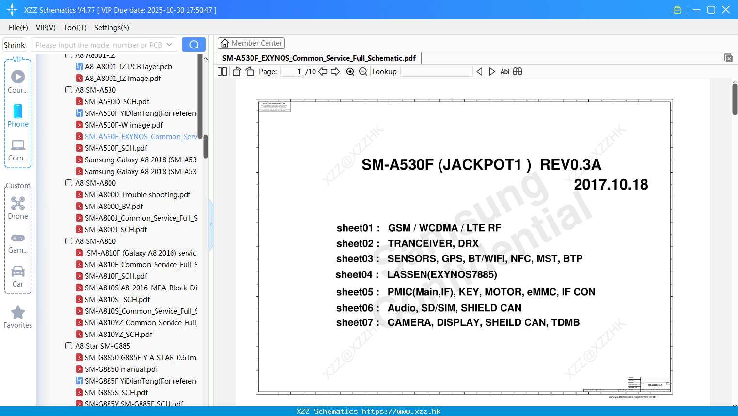Screen dimensions: 738x416
Task: Rotate the page counterclockwise
Action: pos(236,72)
